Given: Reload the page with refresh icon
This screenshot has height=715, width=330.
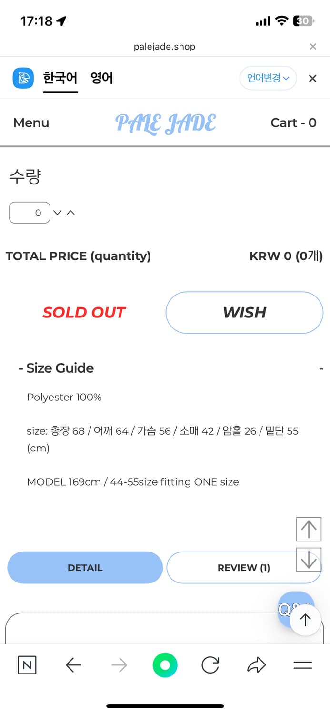Looking at the screenshot, I should coord(210,665).
